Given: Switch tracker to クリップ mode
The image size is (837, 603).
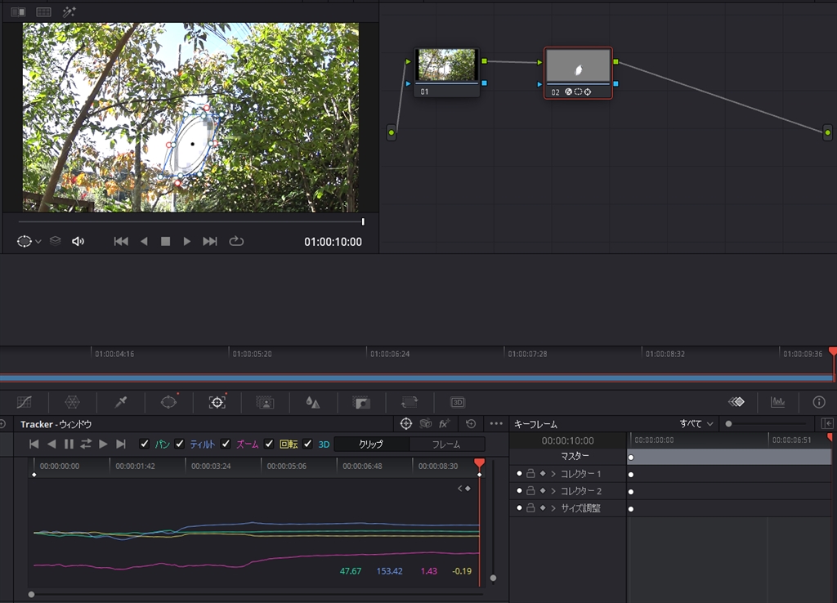Looking at the screenshot, I should pyautogui.click(x=371, y=444).
